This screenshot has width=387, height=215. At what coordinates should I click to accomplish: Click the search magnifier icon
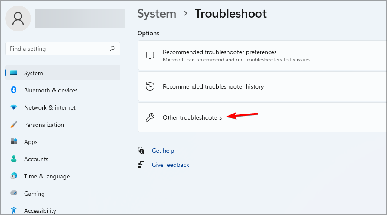click(x=112, y=49)
